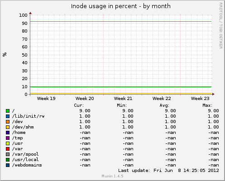Click the navy swatch for /webdomains
Viewport: 225px width, 181px height.
[x=8, y=165]
